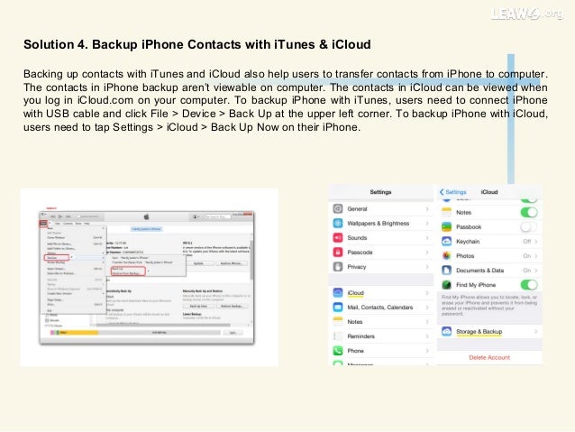Click the iTunes Update button
Image resolution: width=575 pixels, height=432 pixels.
[198, 263]
